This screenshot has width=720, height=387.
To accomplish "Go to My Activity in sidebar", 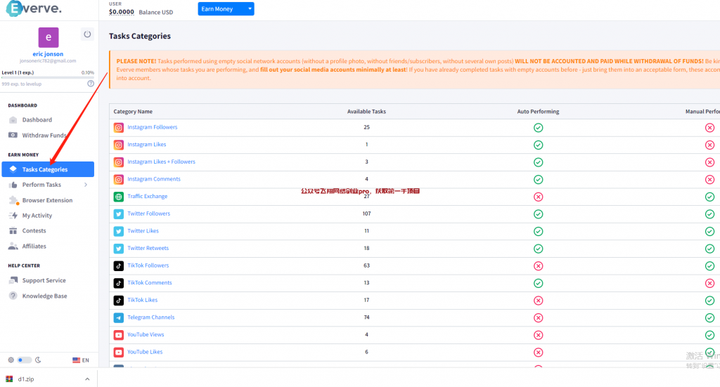I will 37,216.
